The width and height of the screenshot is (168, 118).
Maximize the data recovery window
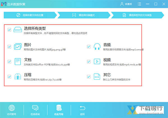point(156,4)
